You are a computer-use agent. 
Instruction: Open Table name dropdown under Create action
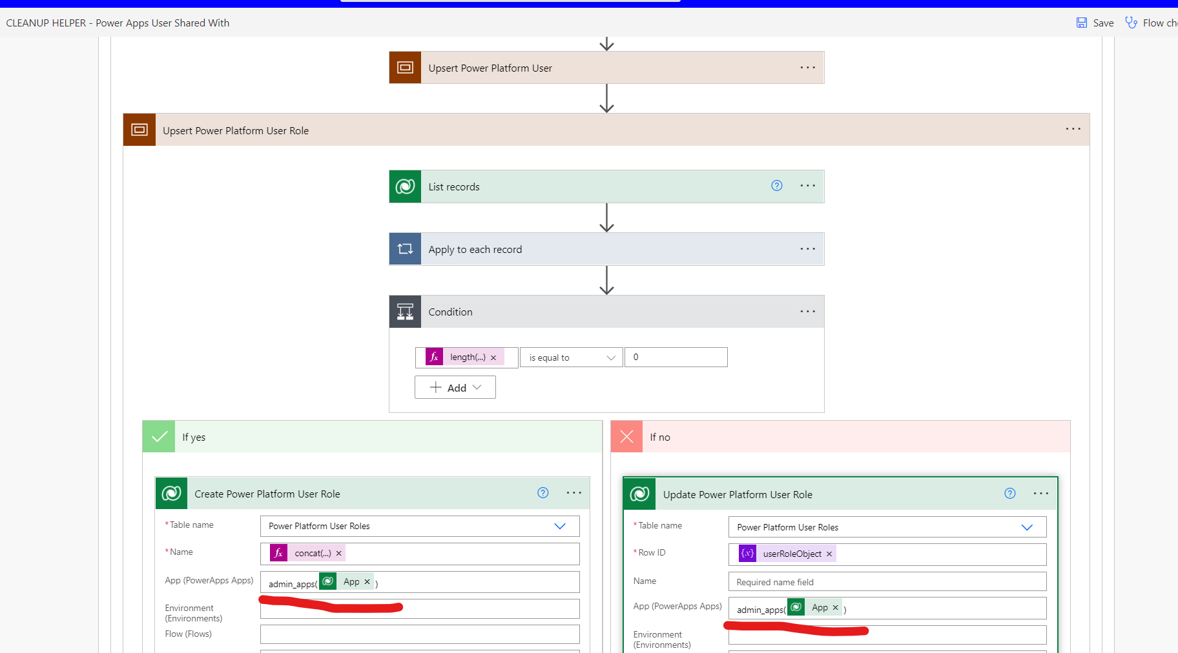click(559, 526)
